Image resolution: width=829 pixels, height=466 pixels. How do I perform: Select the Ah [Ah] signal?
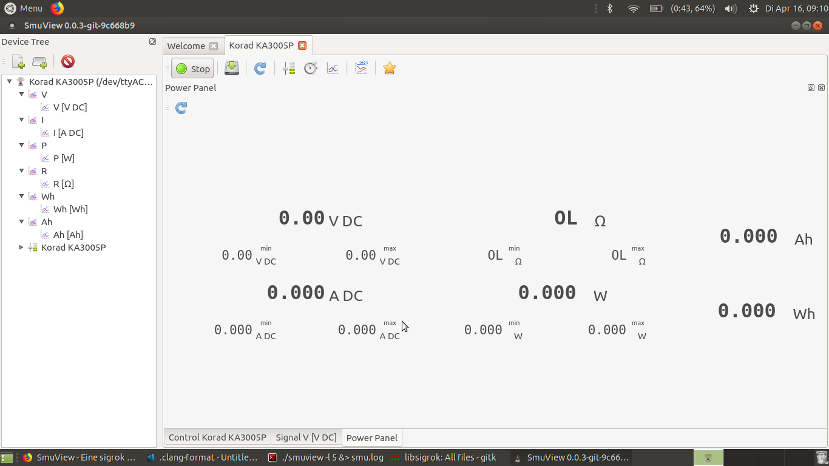(x=68, y=235)
